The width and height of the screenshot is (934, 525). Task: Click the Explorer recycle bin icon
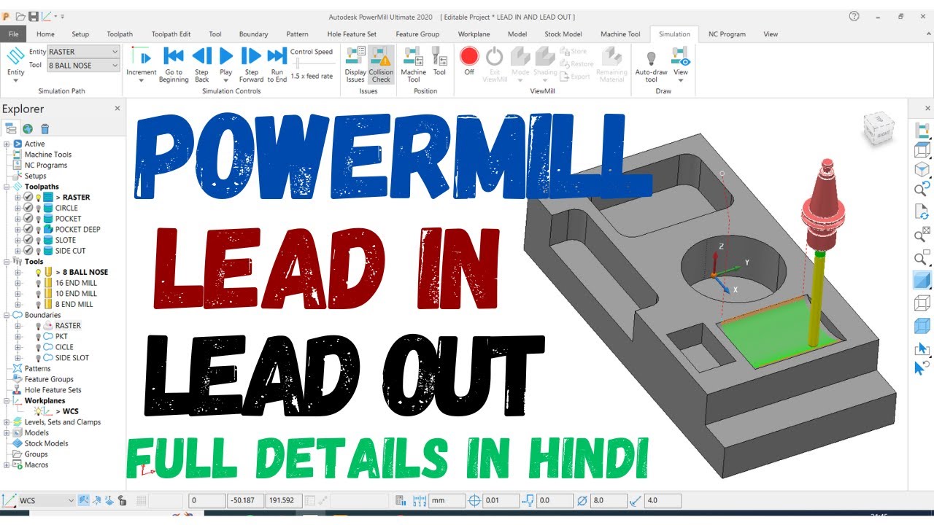[45, 129]
